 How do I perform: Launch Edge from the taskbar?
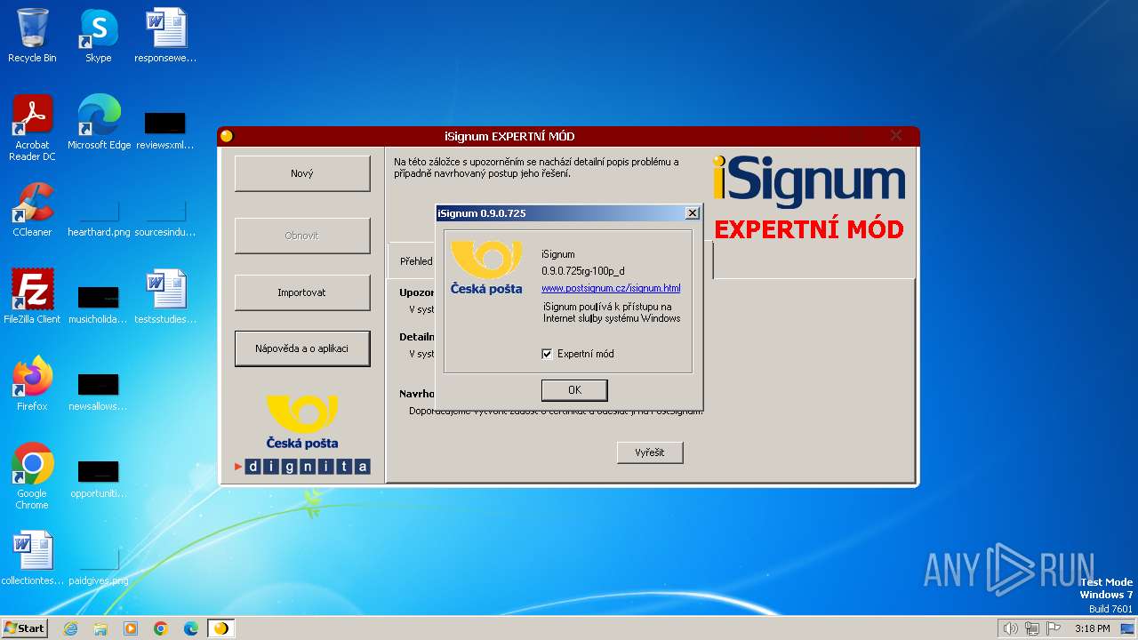tap(191, 628)
